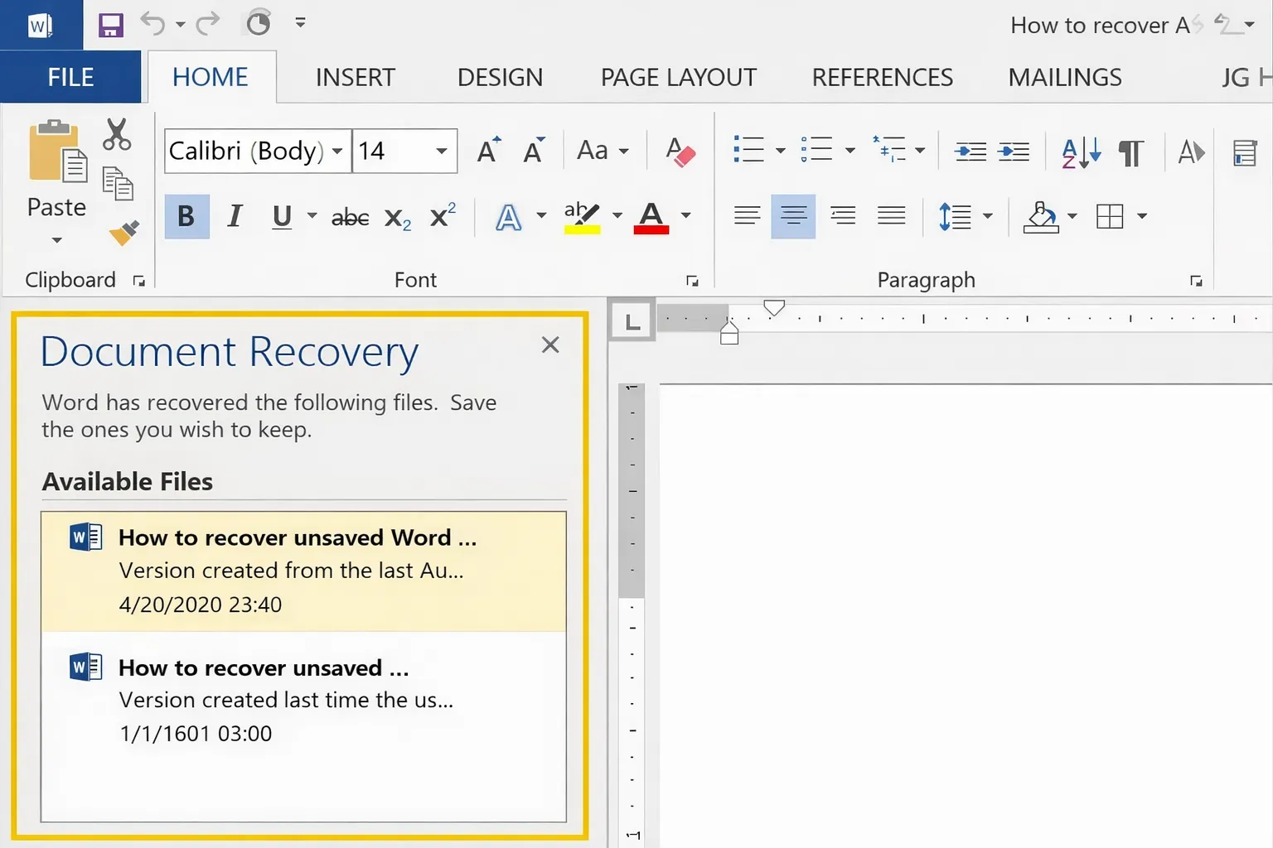
Task: Click the Format Painter icon
Action: pos(123,234)
